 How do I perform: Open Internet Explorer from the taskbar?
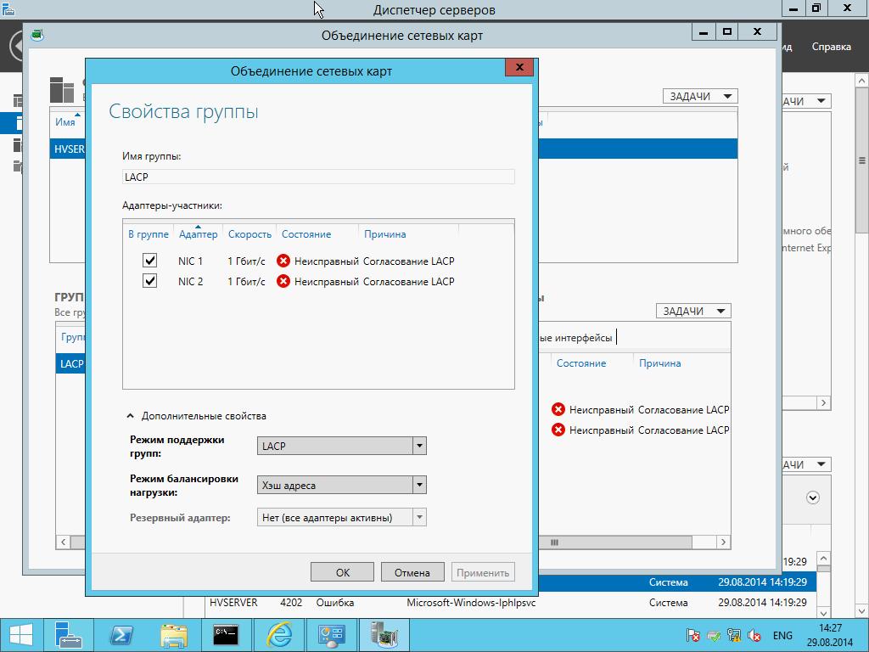click(278, 634)
